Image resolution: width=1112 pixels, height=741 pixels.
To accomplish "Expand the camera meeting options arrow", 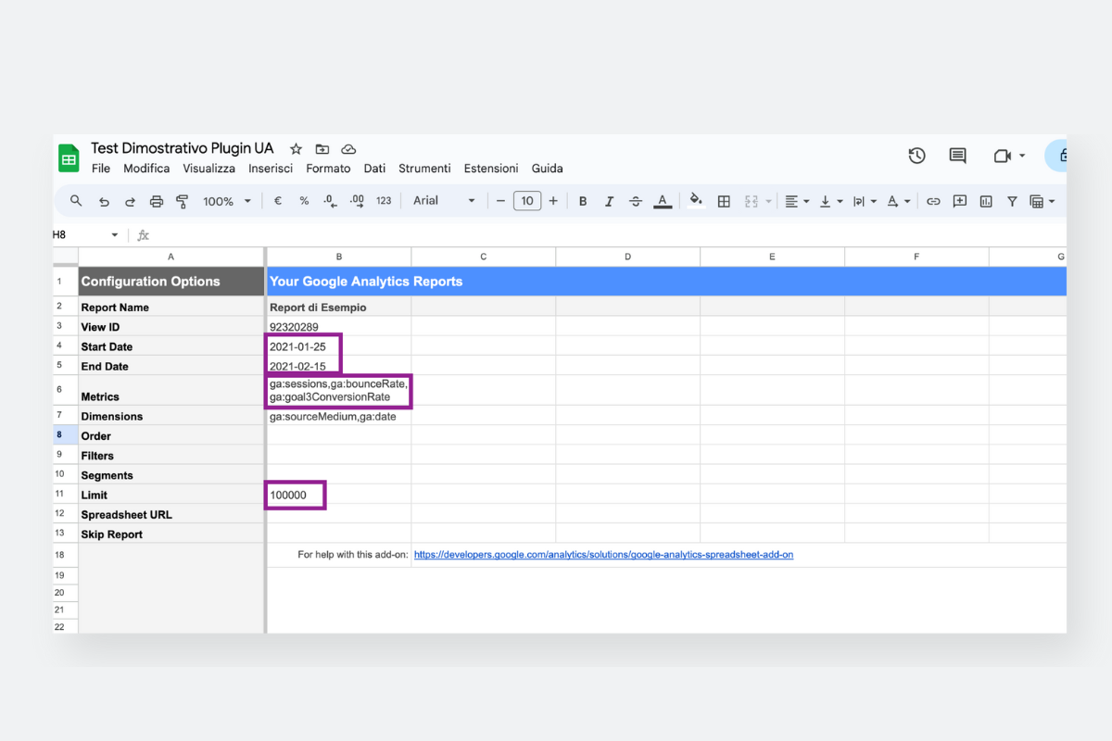I will point(1022,156).
